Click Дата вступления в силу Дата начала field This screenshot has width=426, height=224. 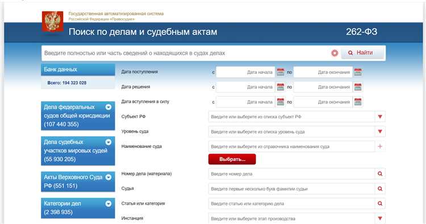pos(245,102)
